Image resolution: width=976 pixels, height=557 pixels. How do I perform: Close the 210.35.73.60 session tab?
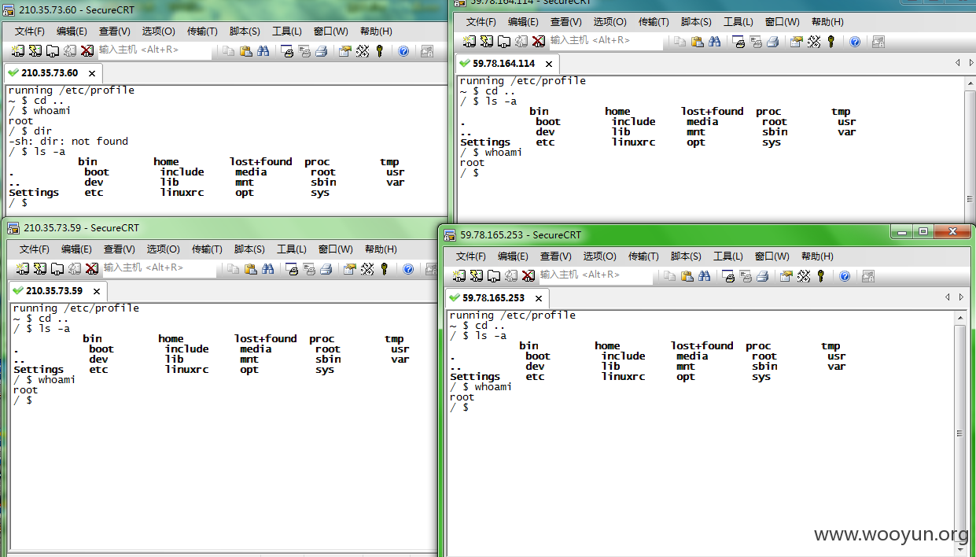pos(91,73)
